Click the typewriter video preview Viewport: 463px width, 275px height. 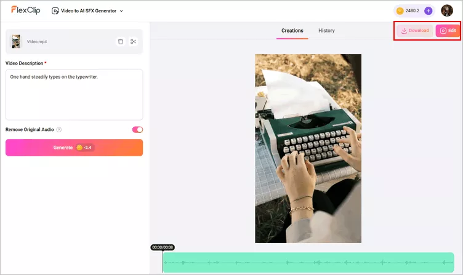[x=308, y=148]
